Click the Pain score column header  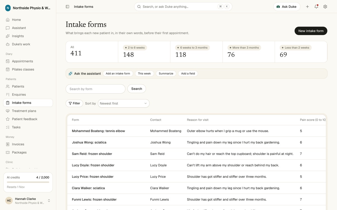click(x=313, y=120)
